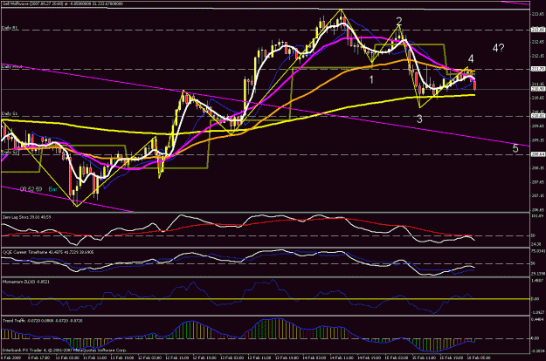546x361 pixels.
Task: Select the '4?' wave annotation
Action: coord(498,48)
